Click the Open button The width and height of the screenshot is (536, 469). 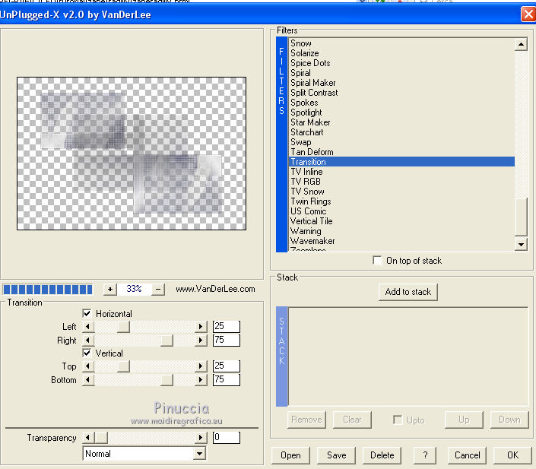(x=290, y=455)
